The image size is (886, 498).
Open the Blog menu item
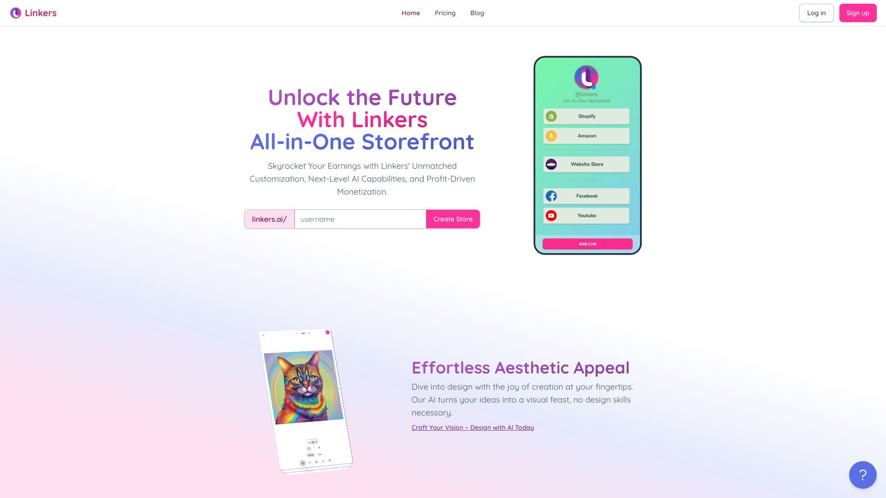click(x=477, y=13)
